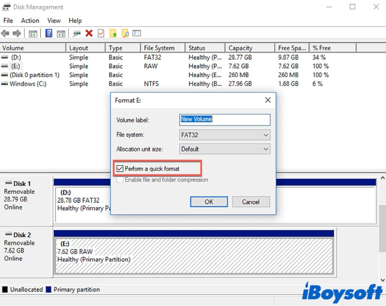Open the Action menu
The height and width of the screenshot is (306, 386).
(30, 21)
